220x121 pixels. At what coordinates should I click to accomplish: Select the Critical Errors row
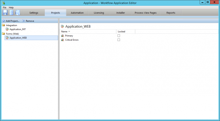70,40
